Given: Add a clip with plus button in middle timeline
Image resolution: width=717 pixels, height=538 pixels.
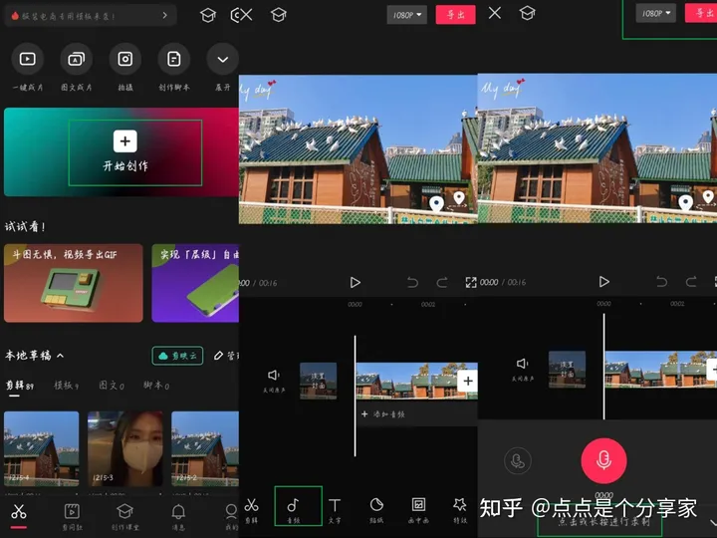Looking at the screenshot, I should click(x=468, y=381).
